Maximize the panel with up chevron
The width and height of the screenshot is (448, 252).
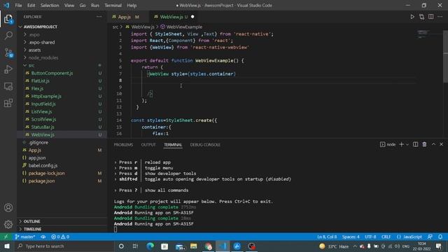[433, 145]
